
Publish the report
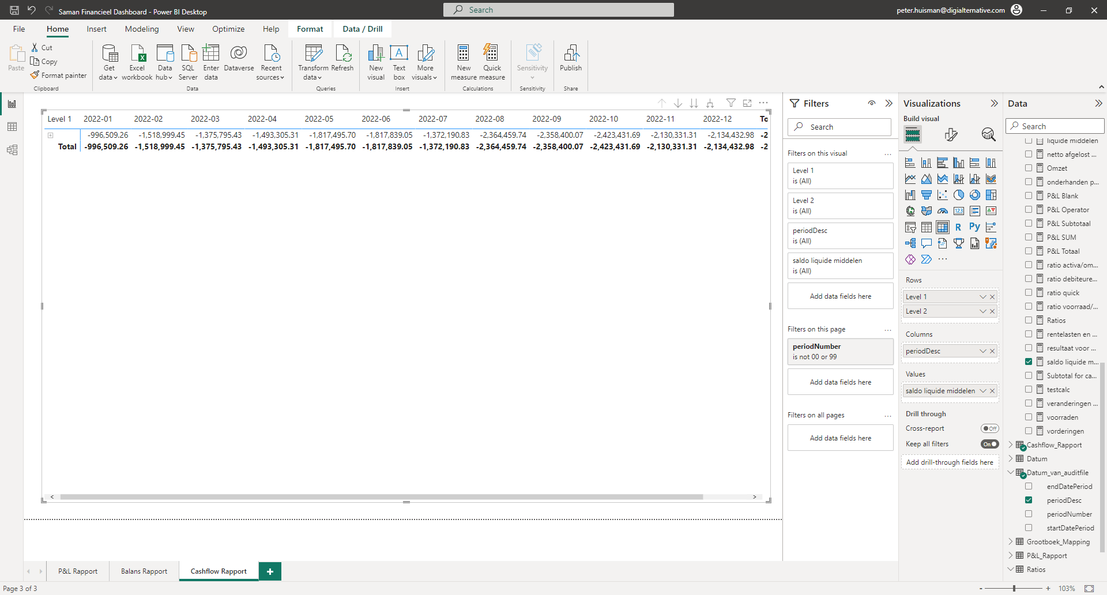571,58
